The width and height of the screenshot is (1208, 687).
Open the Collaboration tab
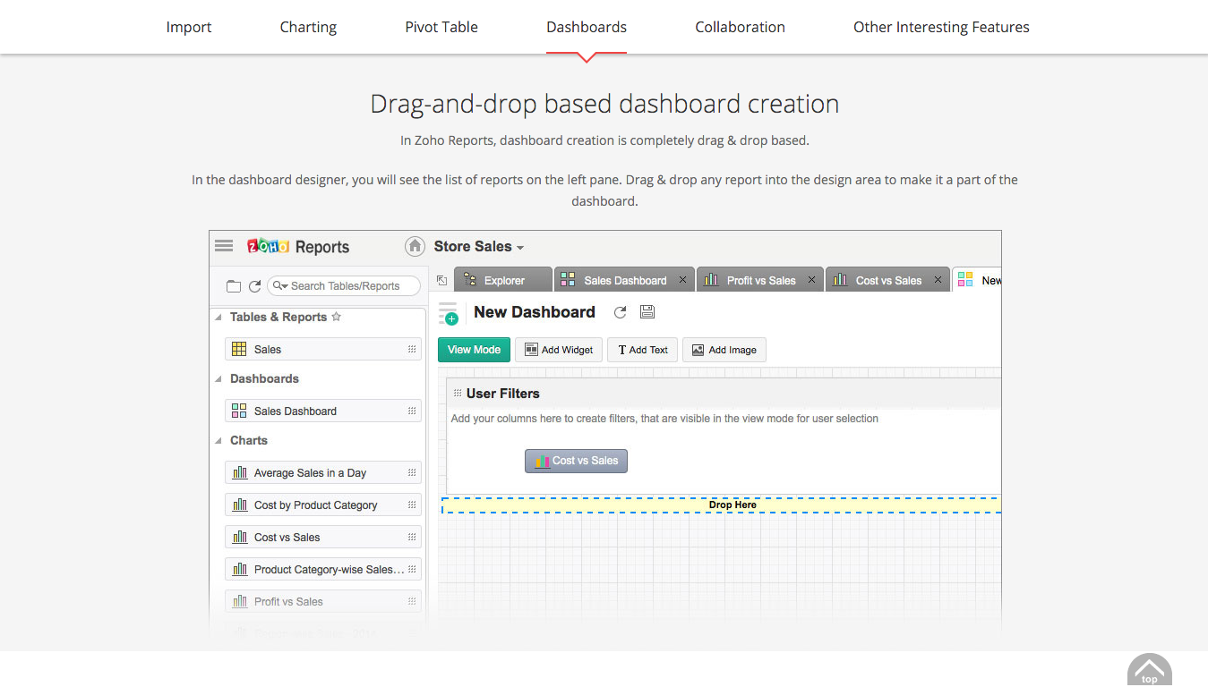point(740,27)
